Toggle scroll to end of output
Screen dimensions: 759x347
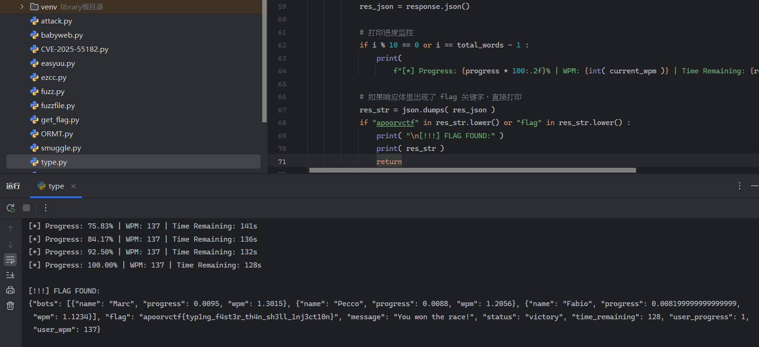click(x=10, y=275)
